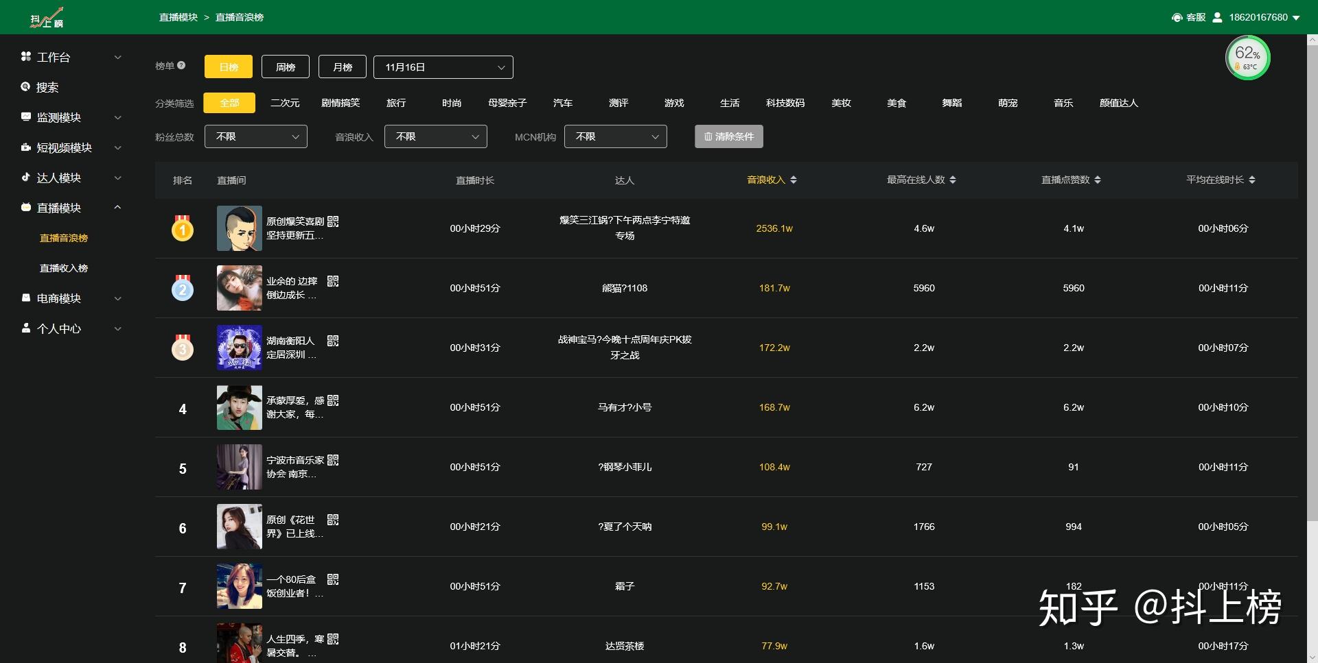
Task: Open thumbnail of 原创爆笑喜剧 room
Action: click(240, 228)
